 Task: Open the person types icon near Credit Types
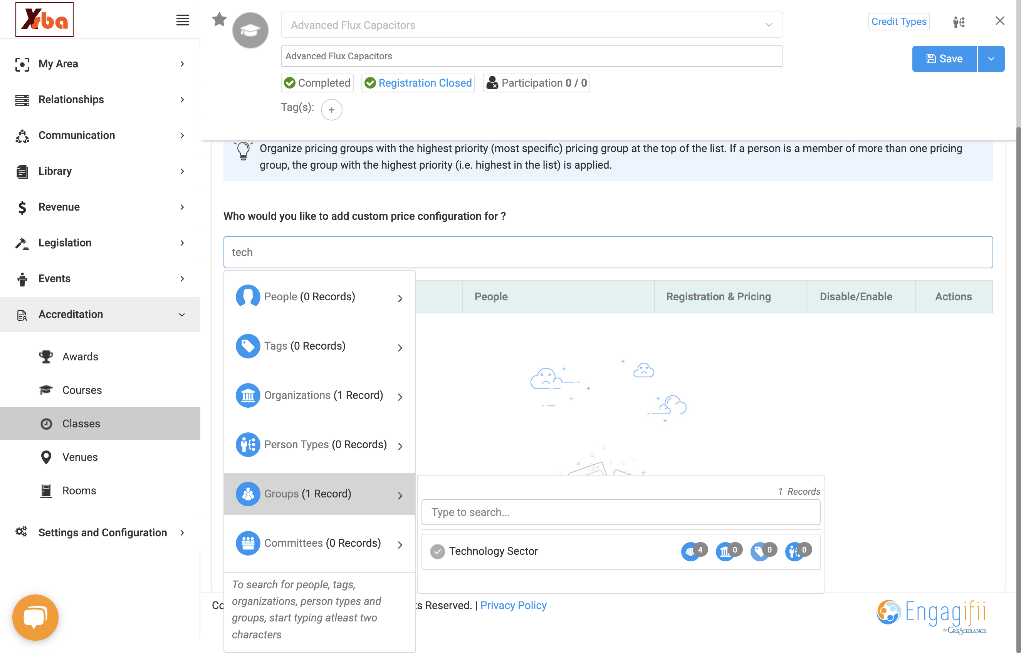coord(959,22)
